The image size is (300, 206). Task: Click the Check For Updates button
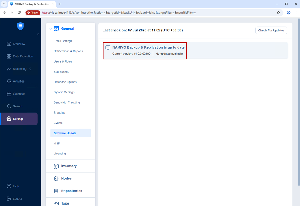click(x=271, y=30)
